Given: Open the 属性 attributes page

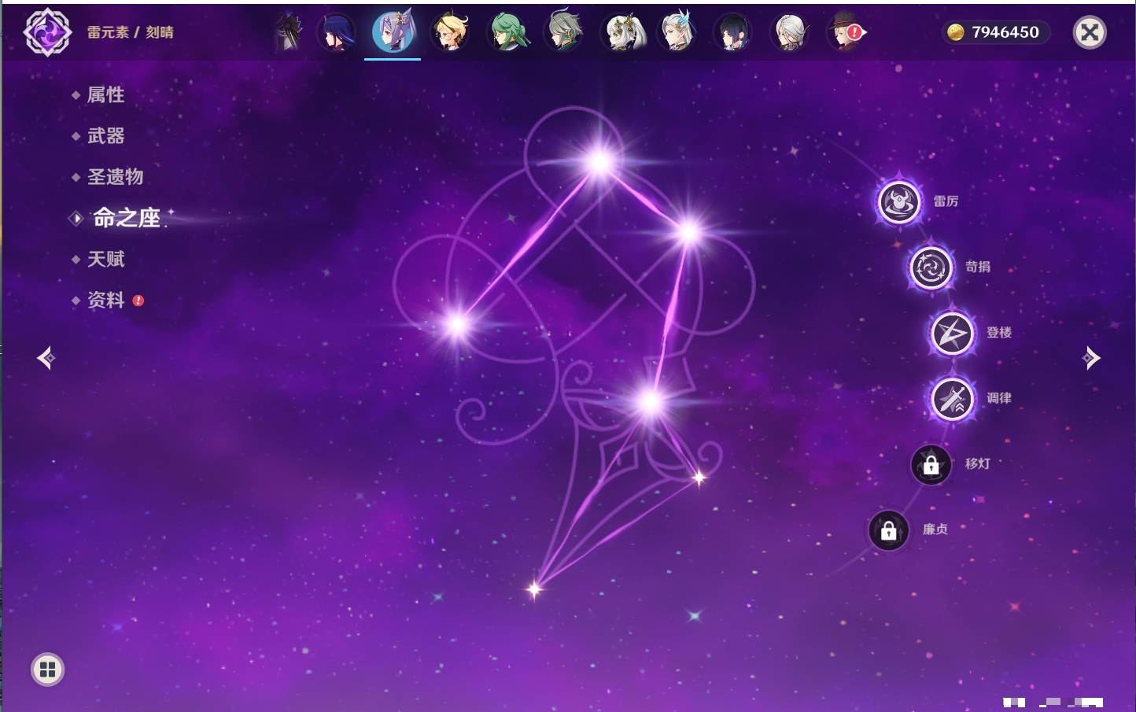Looking at the screenshot, I should point(105,95).
